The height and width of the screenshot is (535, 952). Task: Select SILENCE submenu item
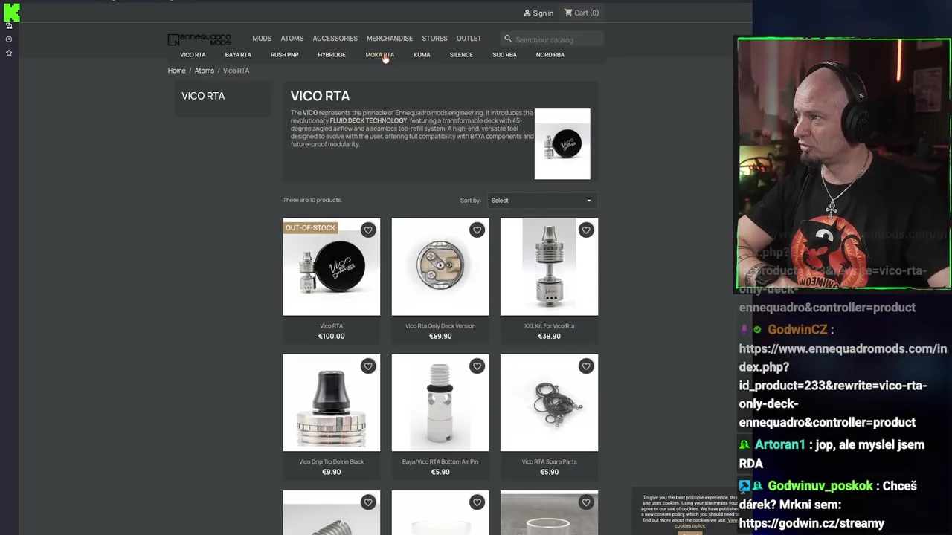[461, 55]
